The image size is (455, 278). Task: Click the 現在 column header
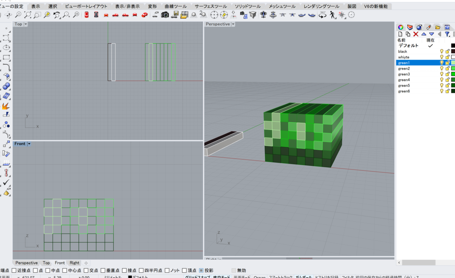pyautogui.click(x=430, y=40)
